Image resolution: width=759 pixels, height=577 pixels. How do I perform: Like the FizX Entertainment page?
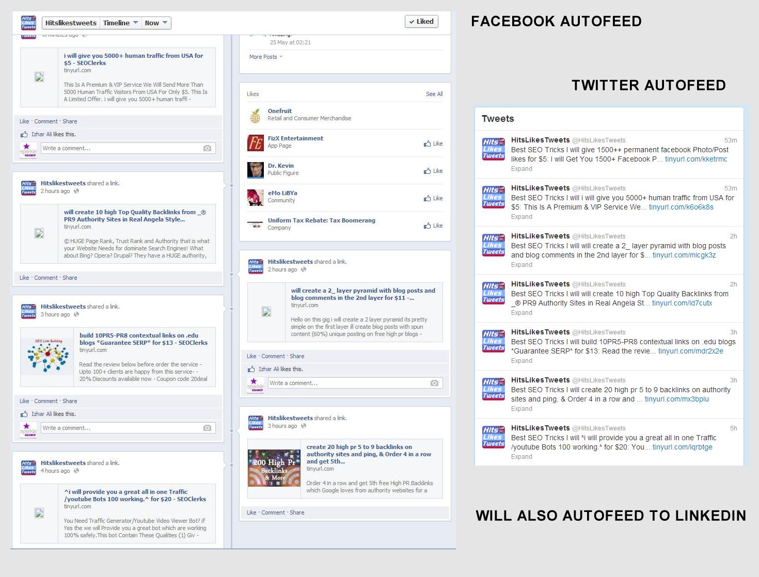tap(433, 143)
